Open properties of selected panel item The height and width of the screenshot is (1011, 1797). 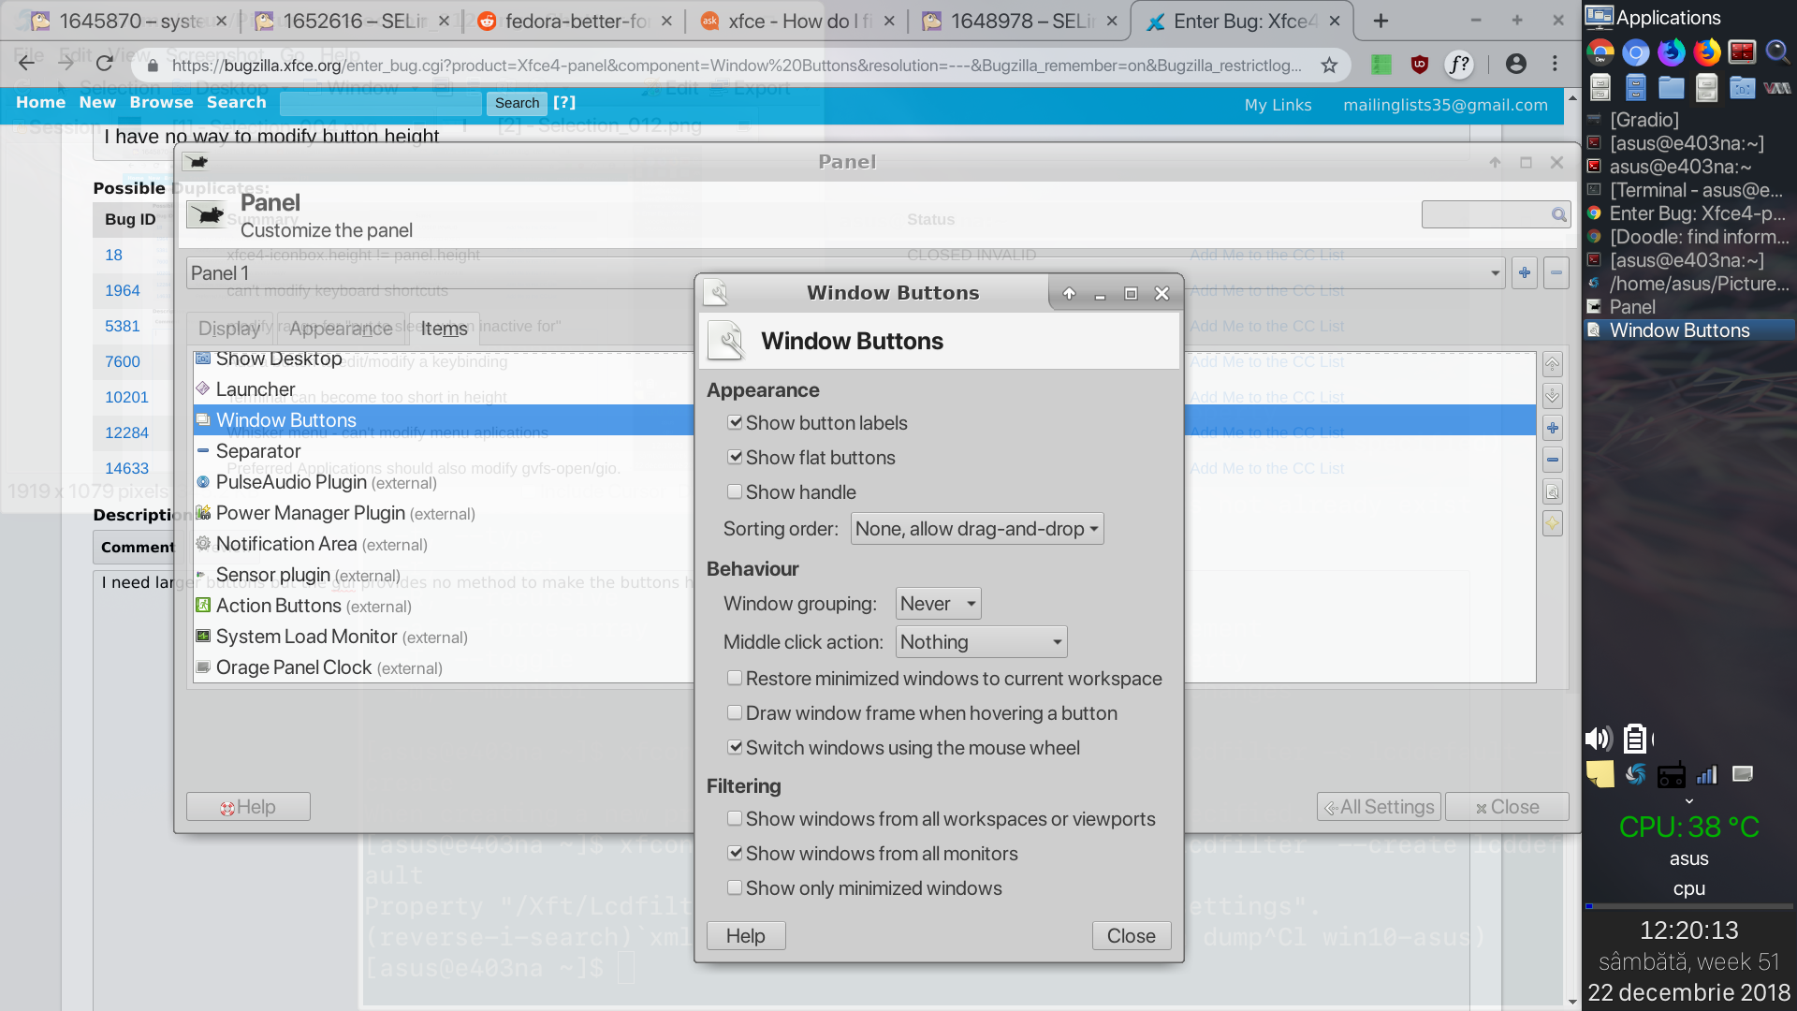1552,491
